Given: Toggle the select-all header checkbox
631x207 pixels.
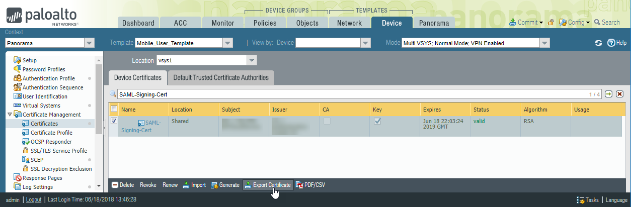Looking at the screenshot, I should click(x=114, y=109).
